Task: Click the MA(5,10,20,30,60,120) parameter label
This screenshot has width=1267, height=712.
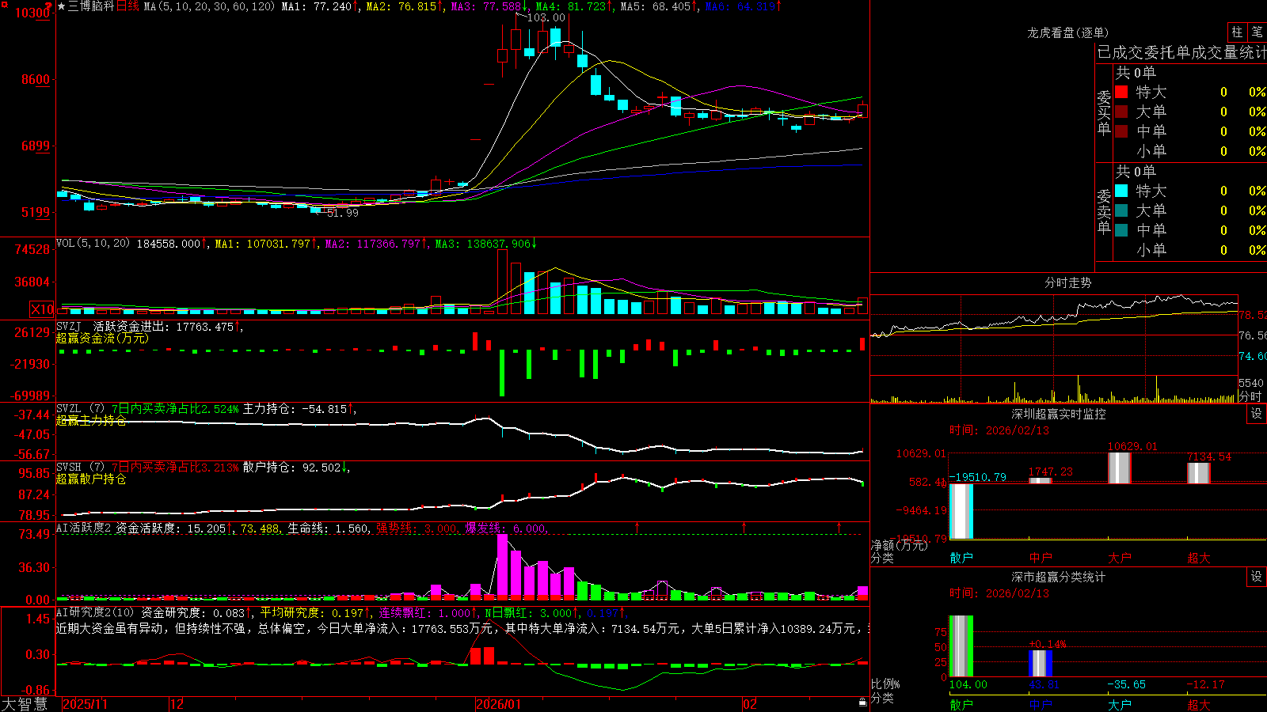Action: 209,6
